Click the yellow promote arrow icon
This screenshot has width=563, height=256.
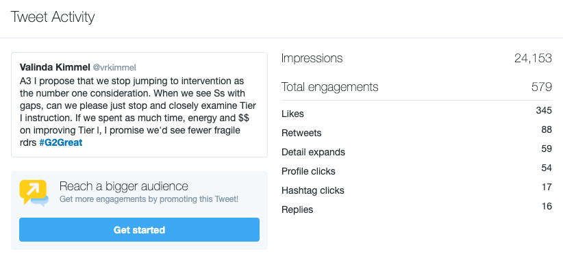[x=34, y=193]
